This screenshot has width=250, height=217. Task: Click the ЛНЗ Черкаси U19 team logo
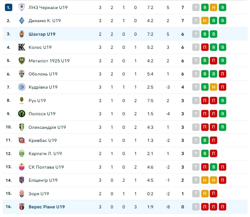pyautogui.click(x=22, y=7)
